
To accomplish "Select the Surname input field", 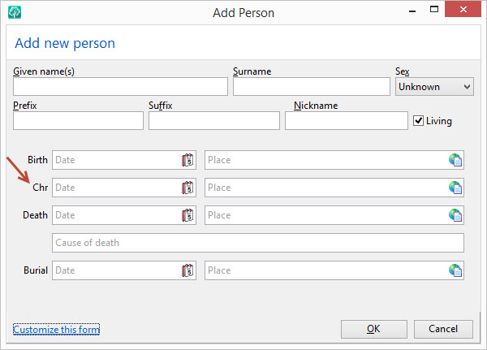I will point(312,86).
